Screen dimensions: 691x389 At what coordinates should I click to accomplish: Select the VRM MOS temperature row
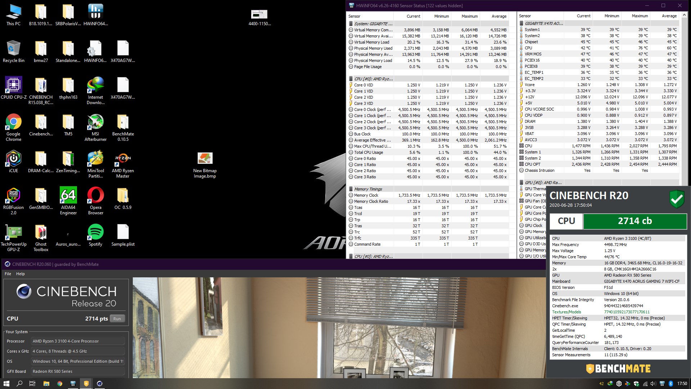[599, 54]
